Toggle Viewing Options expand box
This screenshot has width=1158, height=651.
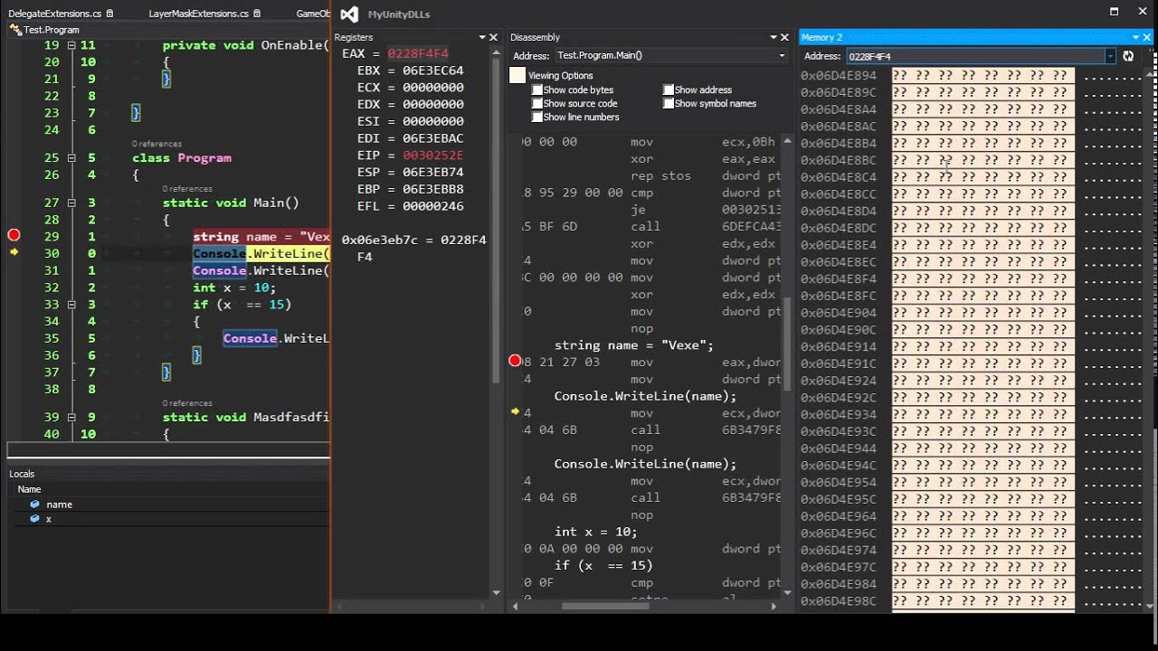(x=517, y=75)
